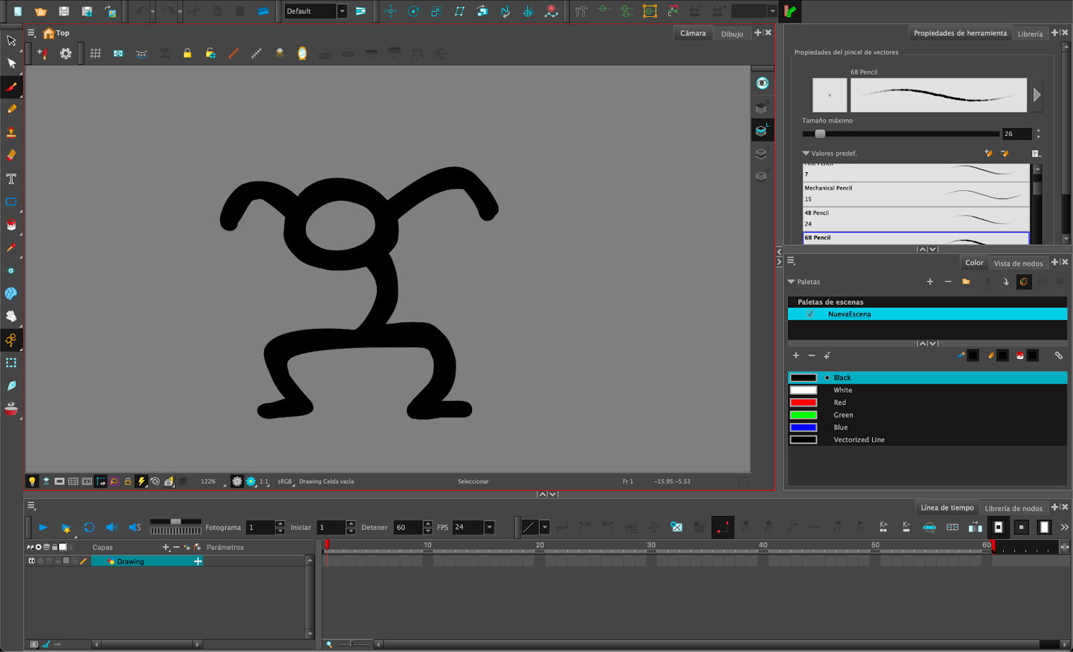Viewport: 1073px width, 652px height.
Task: Click the Loop playback icon
Action: [89, 527]
